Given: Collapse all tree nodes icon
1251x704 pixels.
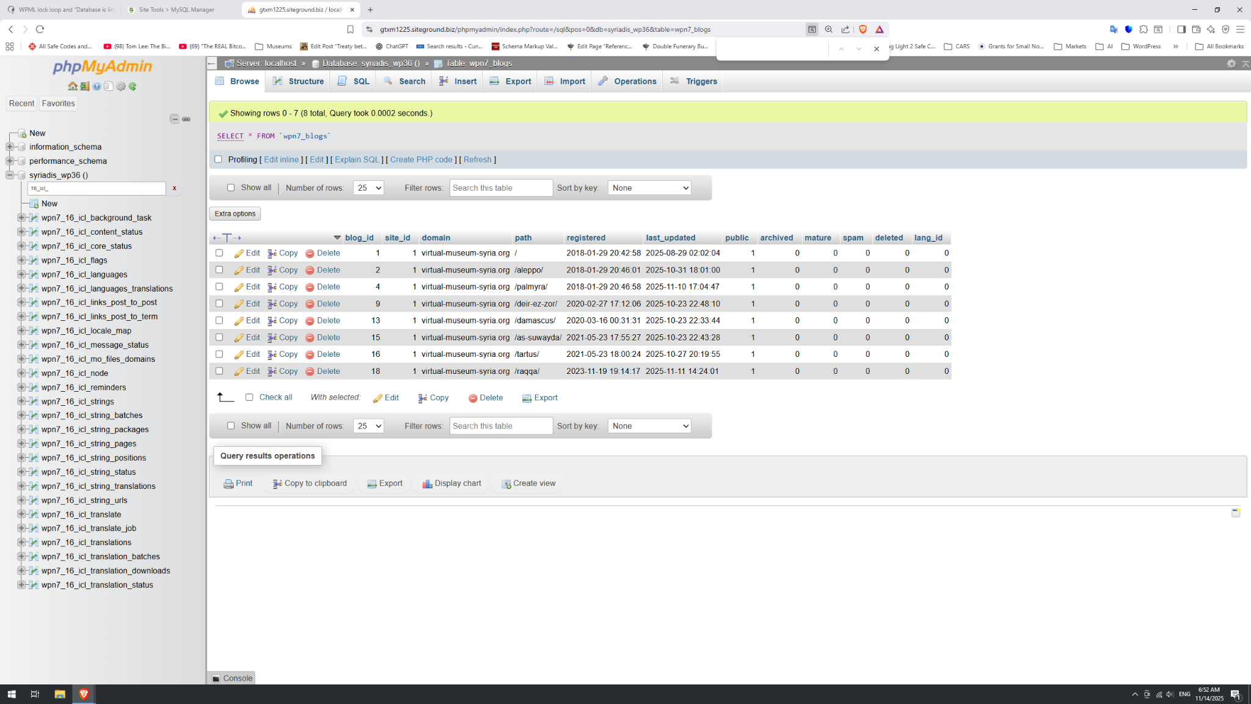Looking at the screenshot, I should coord(175,119).
